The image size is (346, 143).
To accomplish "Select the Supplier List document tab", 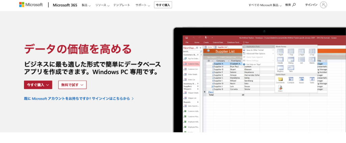I will 221,47.
